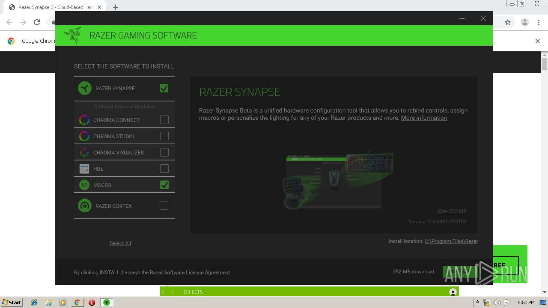Viewport: 548px width, 308px height.
Task: Enable the Razer Cortex checkbox
Action: (x=164, y=206)
